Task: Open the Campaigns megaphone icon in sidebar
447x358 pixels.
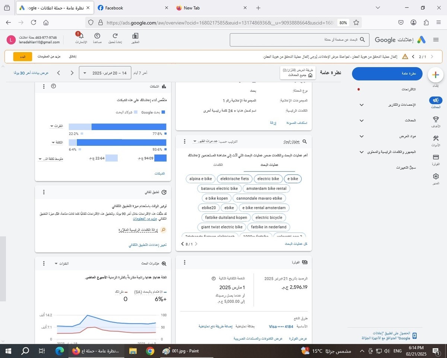Action: [435, 100]
